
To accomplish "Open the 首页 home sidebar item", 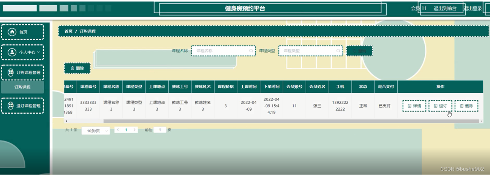I will coord(22,32).
